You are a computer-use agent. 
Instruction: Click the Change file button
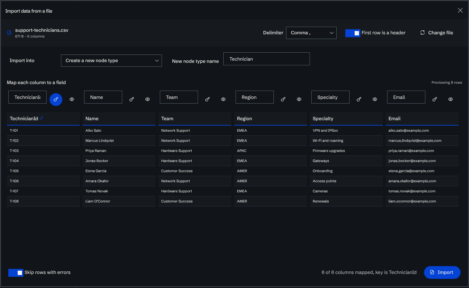click(x=437, y=33)
